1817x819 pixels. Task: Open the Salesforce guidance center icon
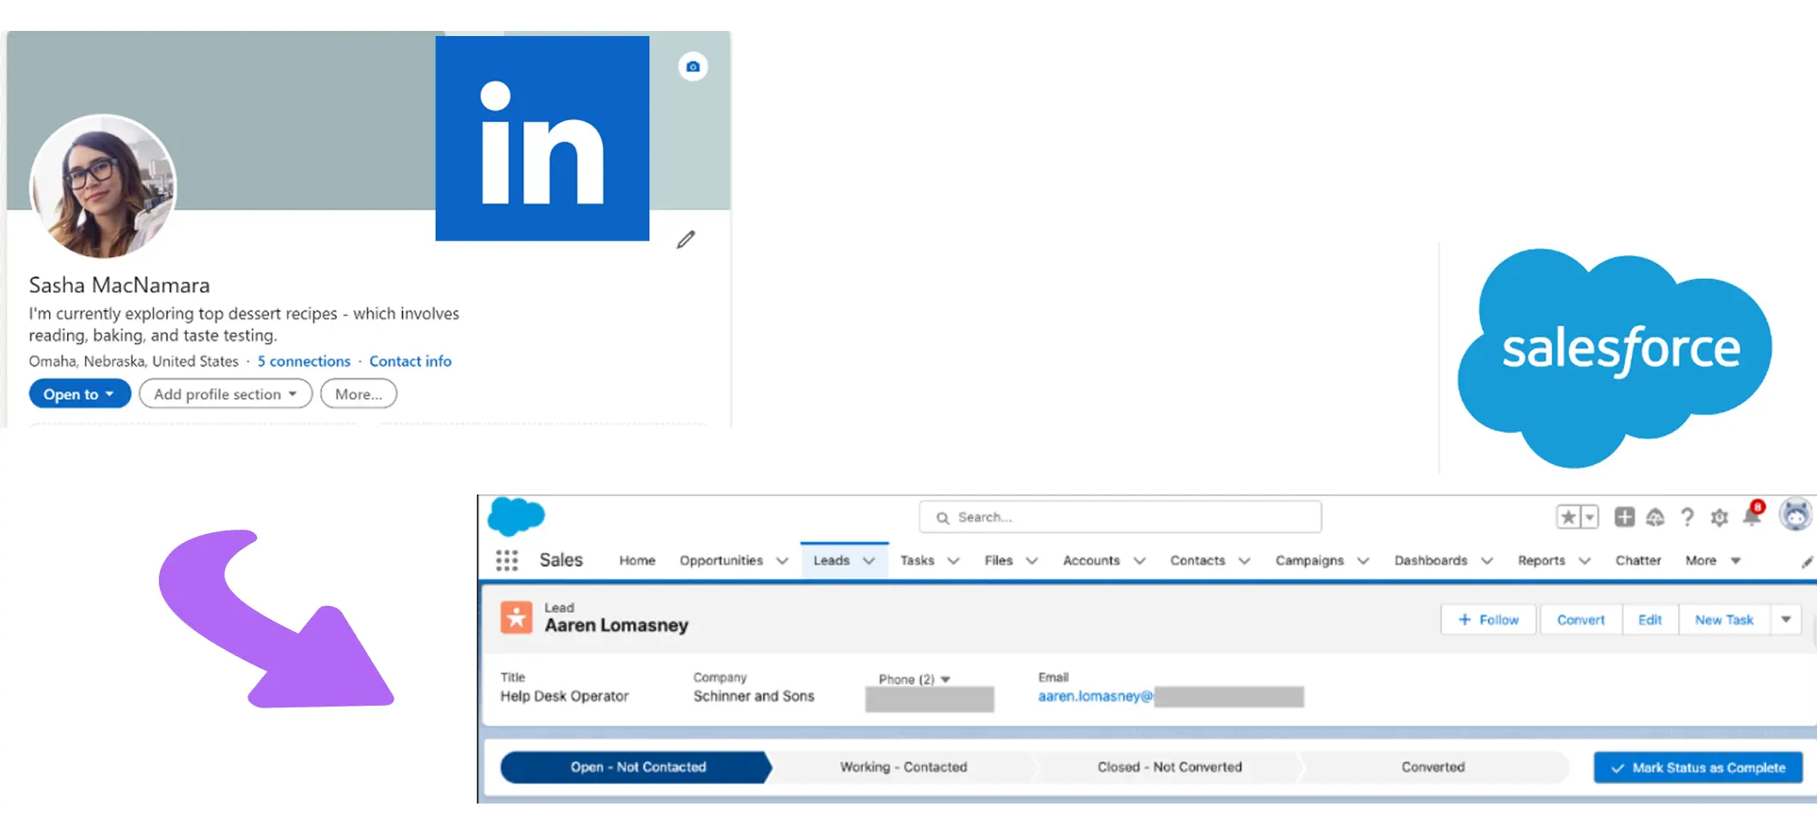pos(1655,517)
